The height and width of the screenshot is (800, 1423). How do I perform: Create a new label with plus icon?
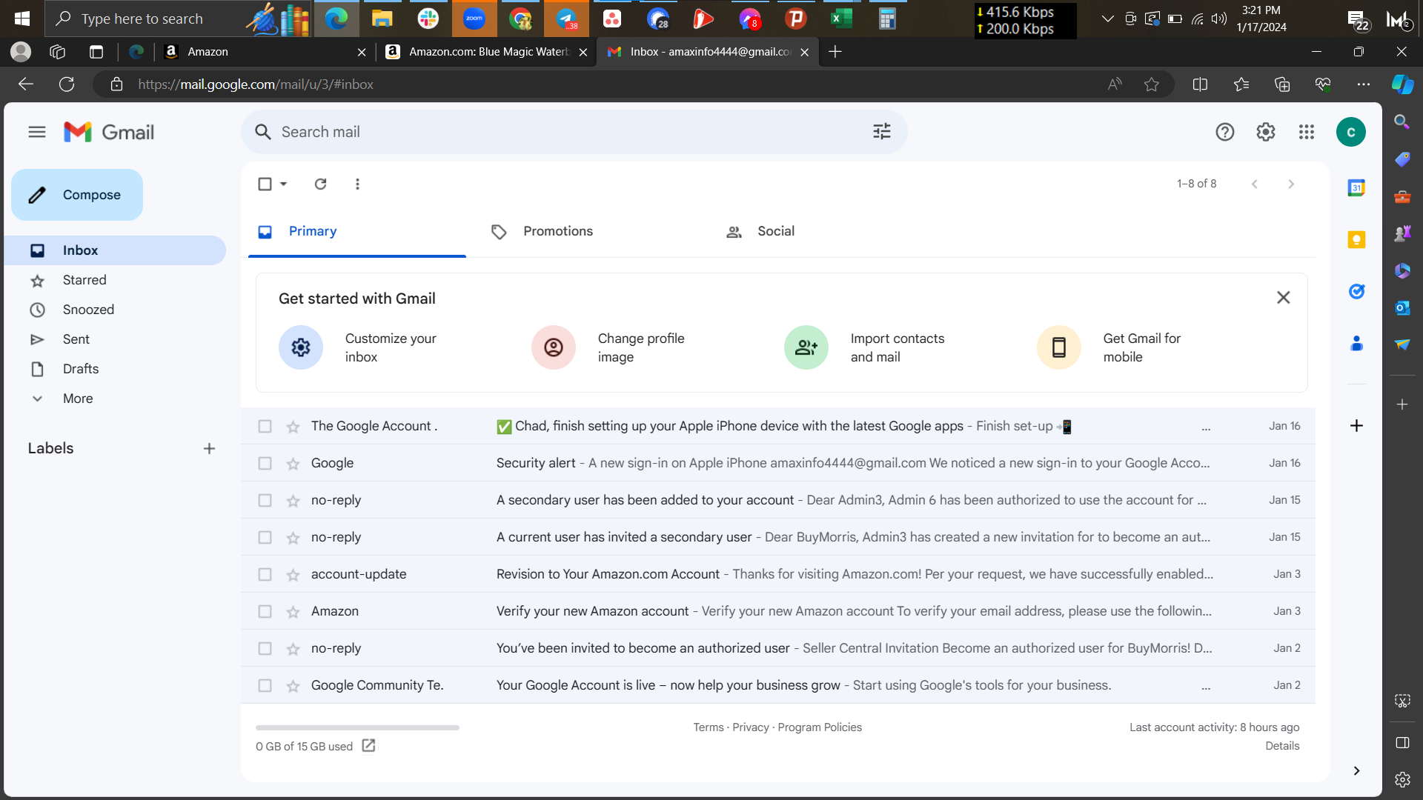(x=209, y=448)
